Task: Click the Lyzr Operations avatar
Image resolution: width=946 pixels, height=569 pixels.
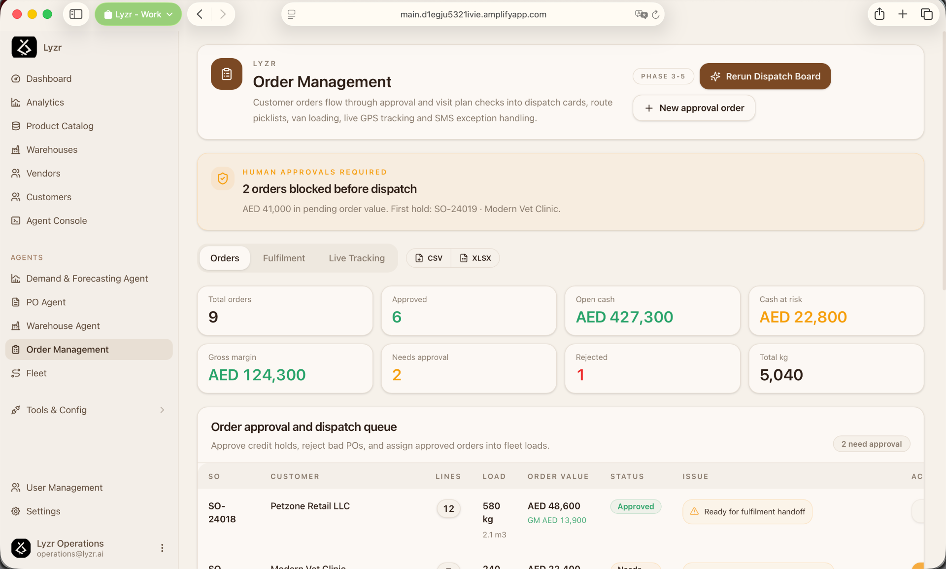Action: [x=21, y=548]
